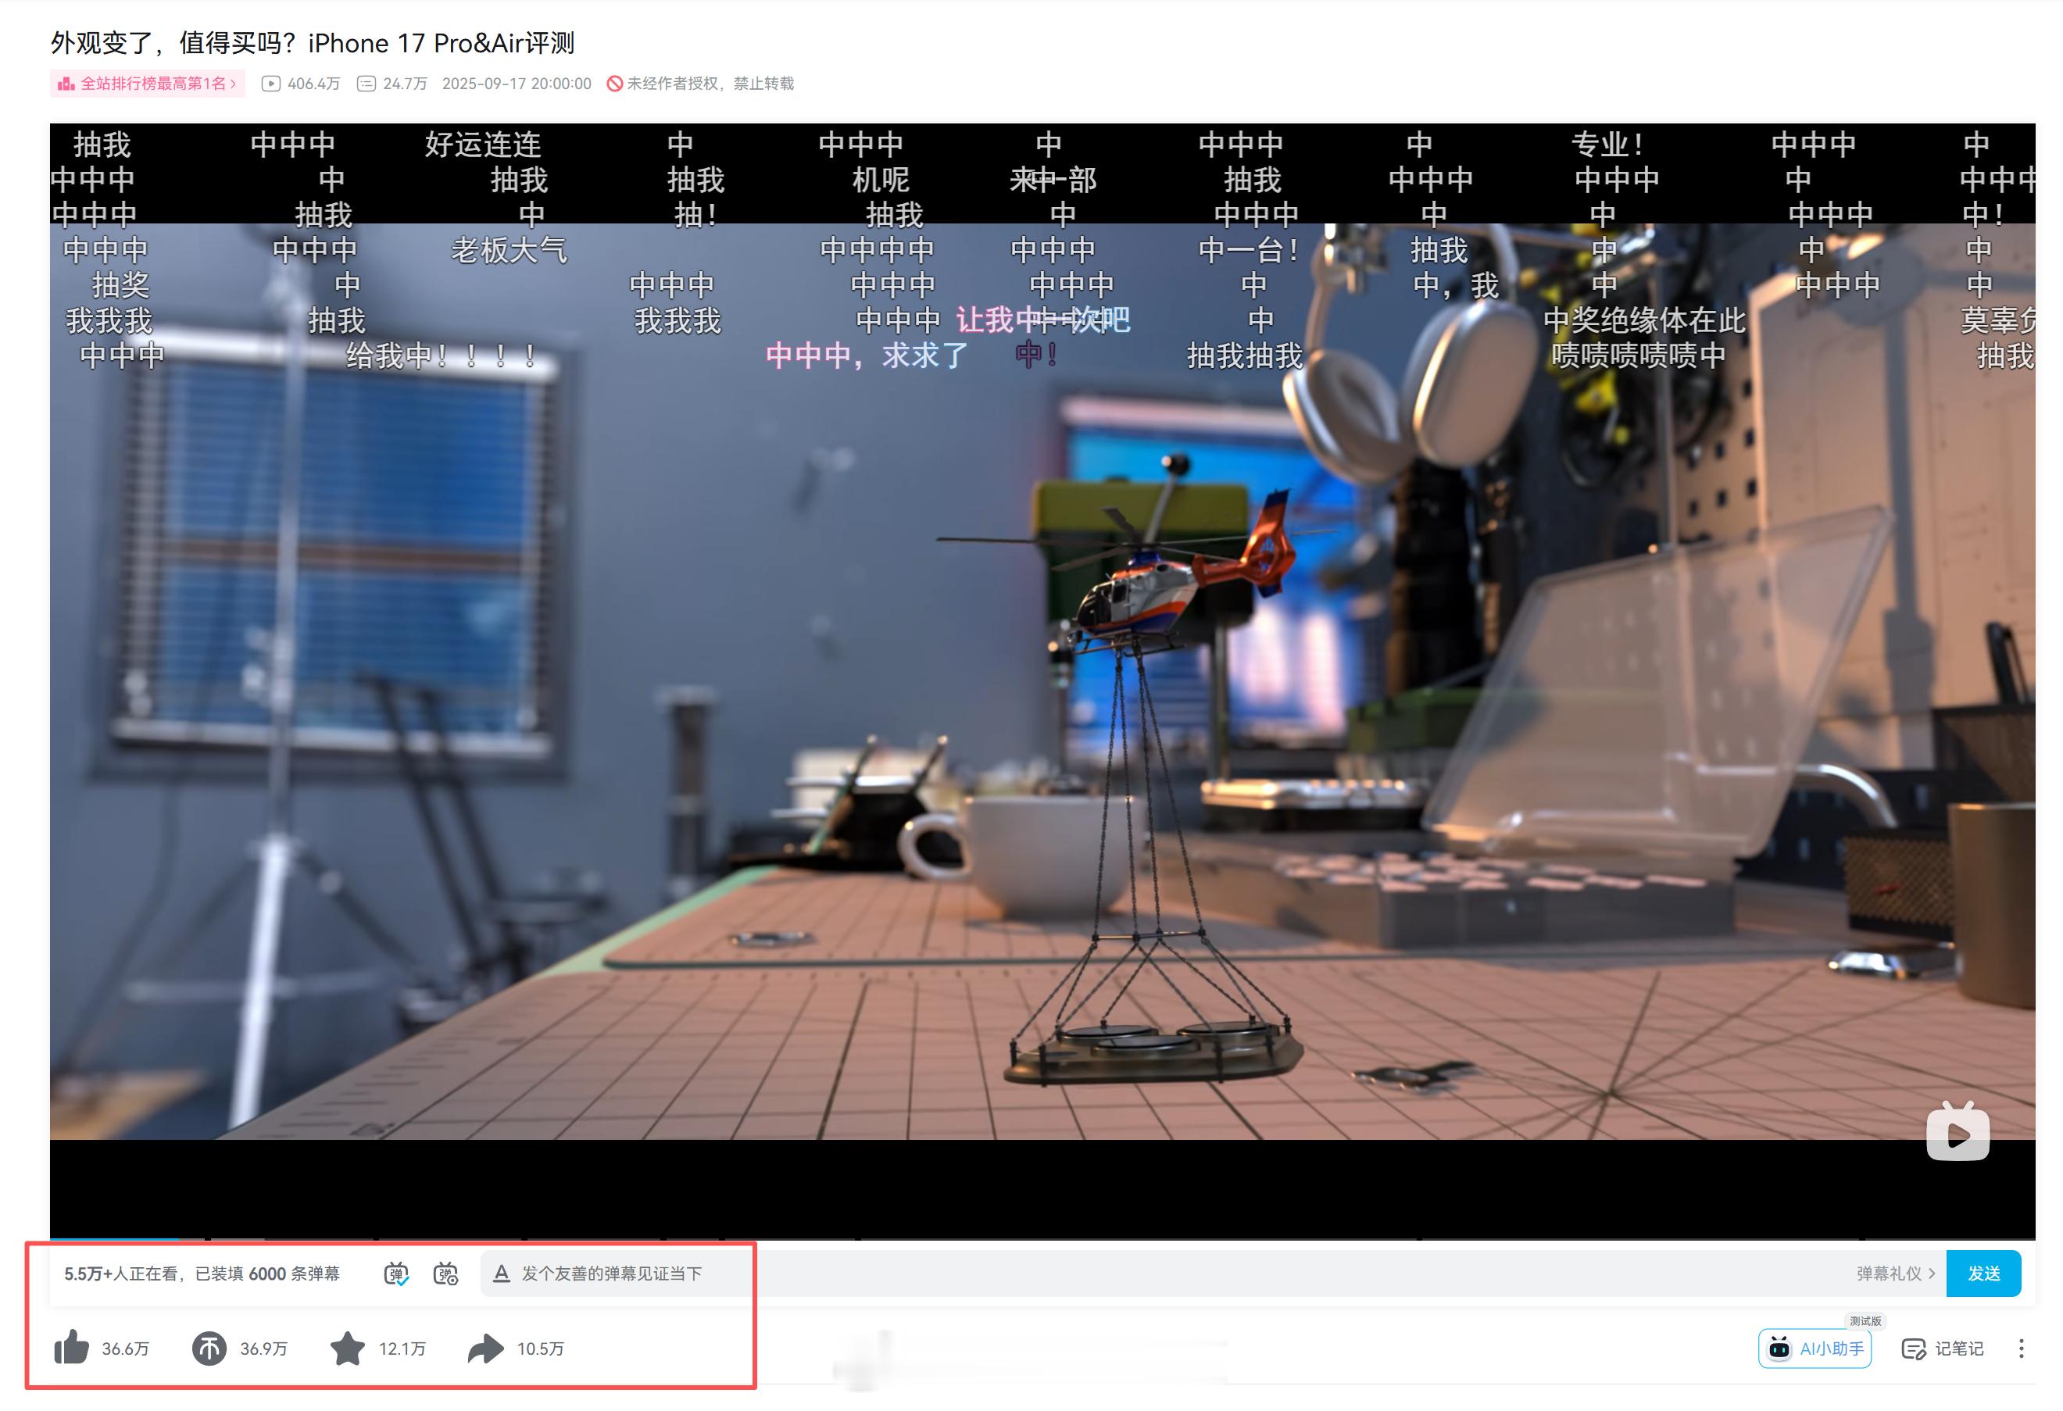Open danmaku display settings icon
This screenshot has height=1411, width=2063.
click(x=445, y=1273)
